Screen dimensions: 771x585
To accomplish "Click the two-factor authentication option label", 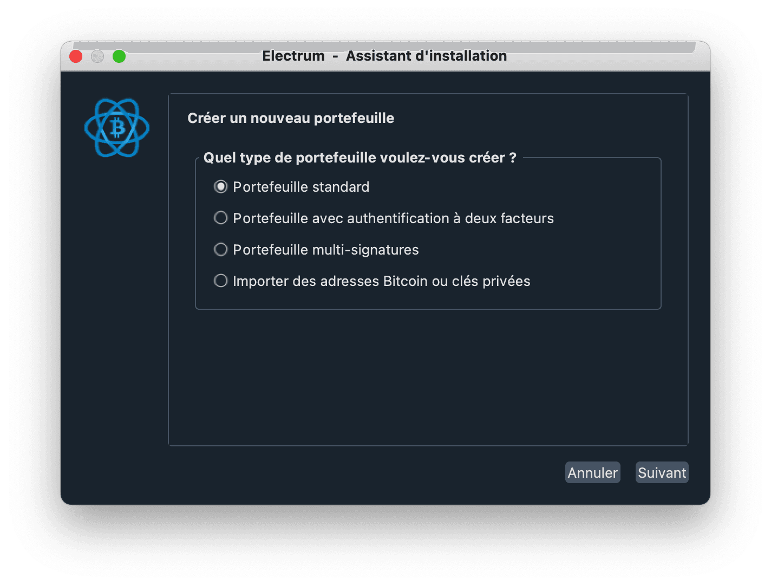I will (x=393, y=218).
